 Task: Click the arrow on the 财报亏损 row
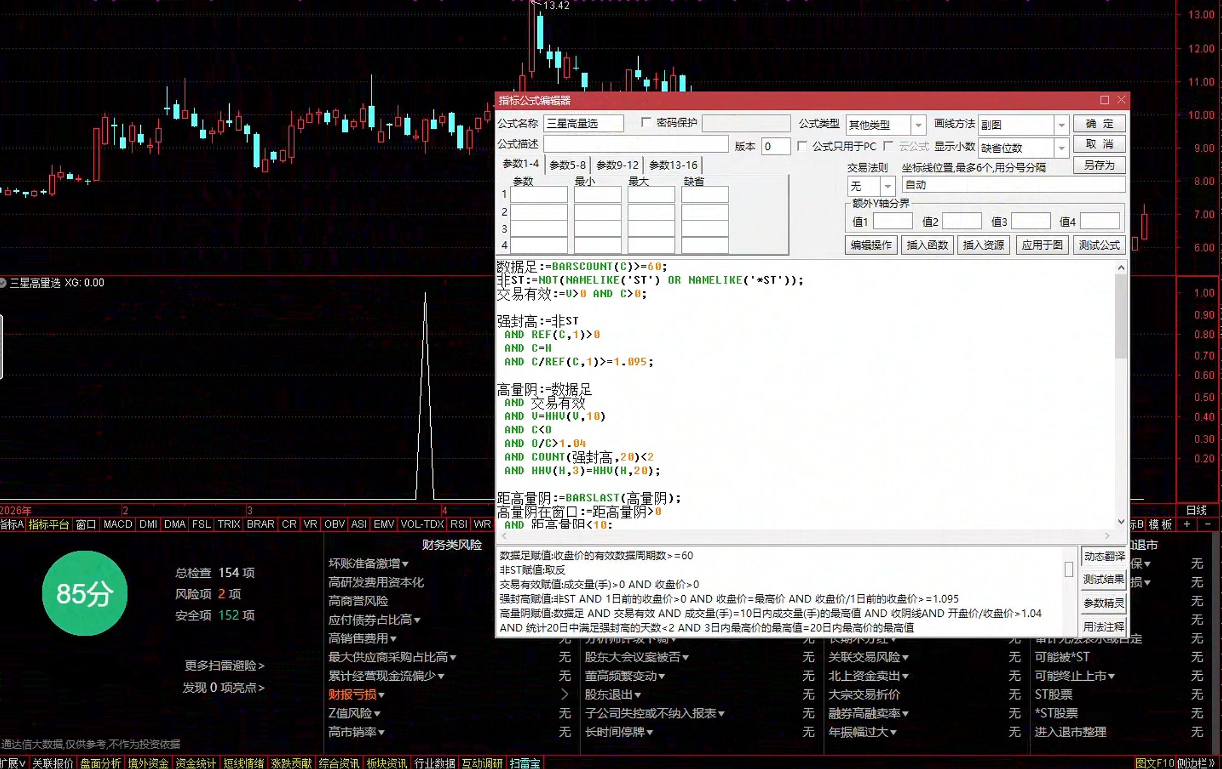pyautogui.click(x=564, y=694)
